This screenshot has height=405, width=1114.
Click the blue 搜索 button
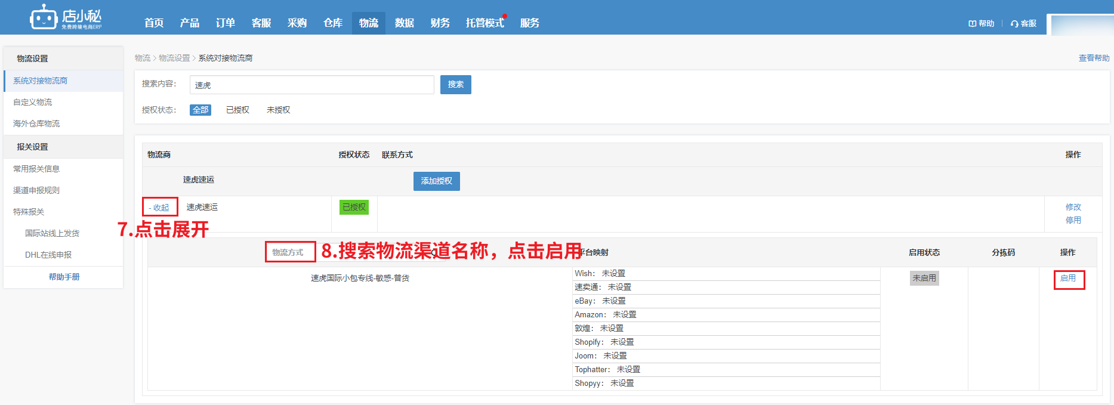click(x=456, y=85)
